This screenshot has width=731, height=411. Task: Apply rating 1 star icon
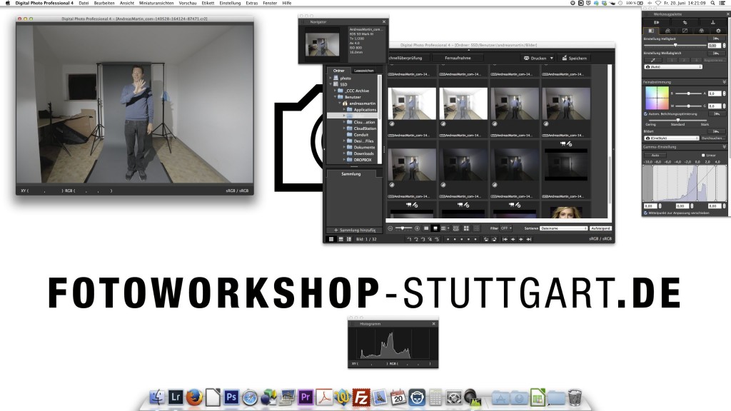pyautogui.click(x=409, y=239)
